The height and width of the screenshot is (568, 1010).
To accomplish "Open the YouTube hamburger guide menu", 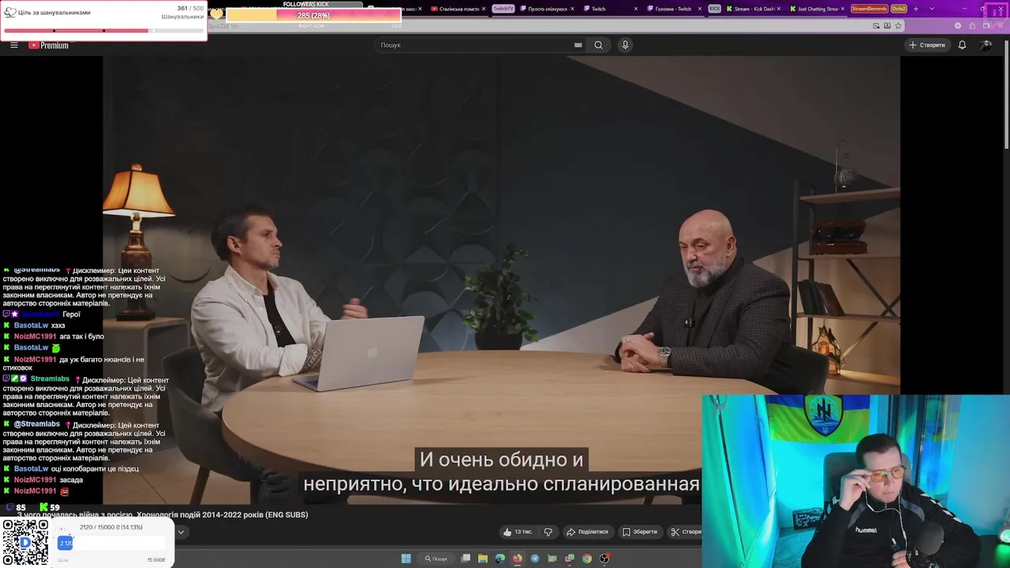I will [x=13, y=45].
